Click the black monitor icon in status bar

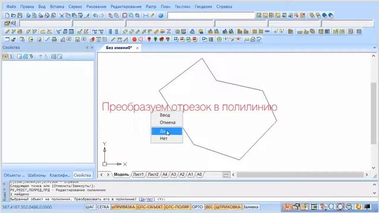(367, 206)
